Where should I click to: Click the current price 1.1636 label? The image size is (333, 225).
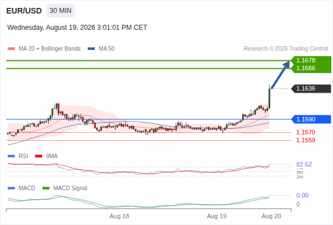coord(311,88)
